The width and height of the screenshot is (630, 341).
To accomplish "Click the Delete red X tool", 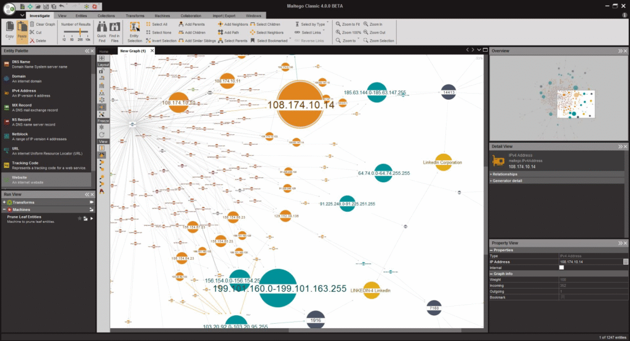I will point(38,41).
